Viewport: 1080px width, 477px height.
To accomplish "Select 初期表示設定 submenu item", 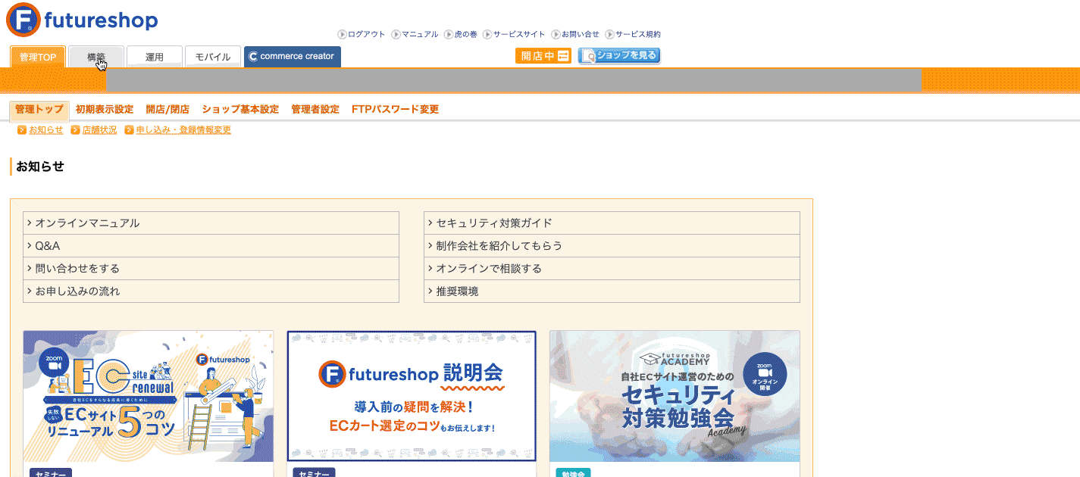I will 105,110.
